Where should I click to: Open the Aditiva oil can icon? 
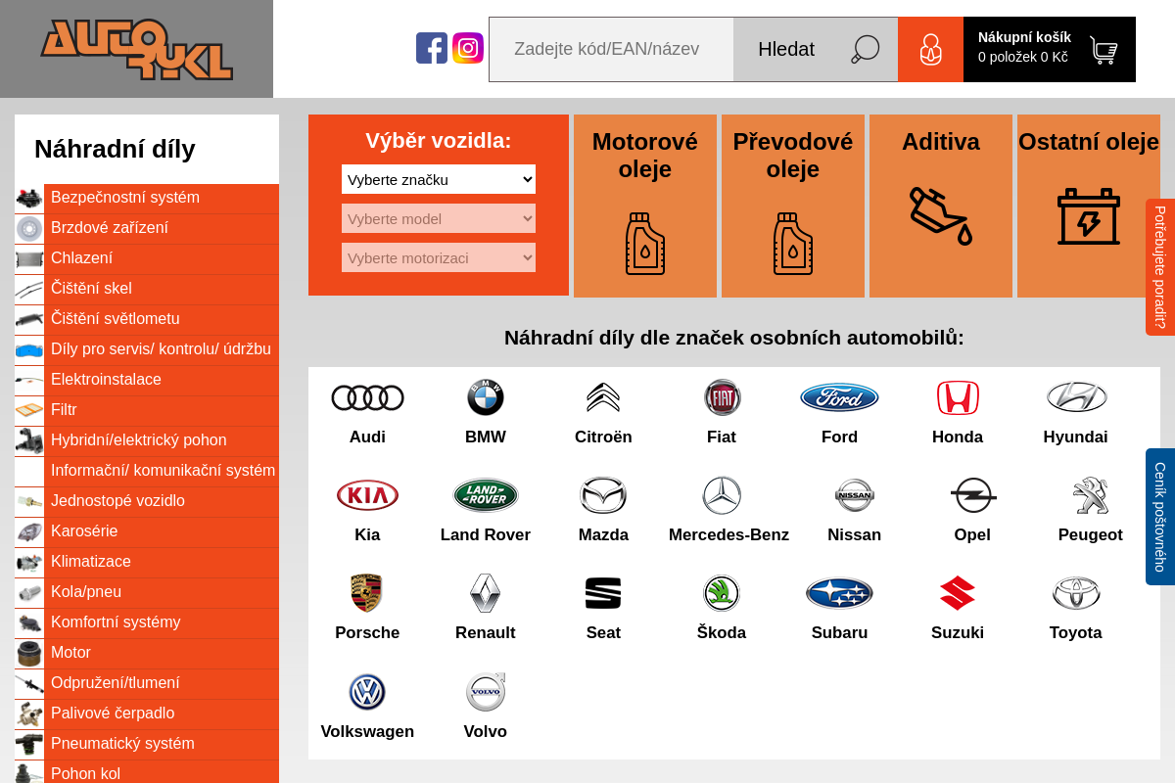pyautogui.click(x=941, y=215)
